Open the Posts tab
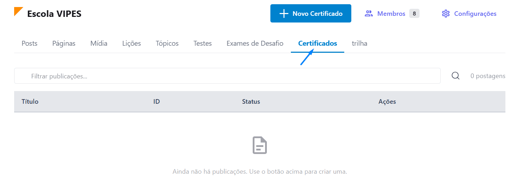The width and height of the screenshot is (510, 180). coord(29,44)
